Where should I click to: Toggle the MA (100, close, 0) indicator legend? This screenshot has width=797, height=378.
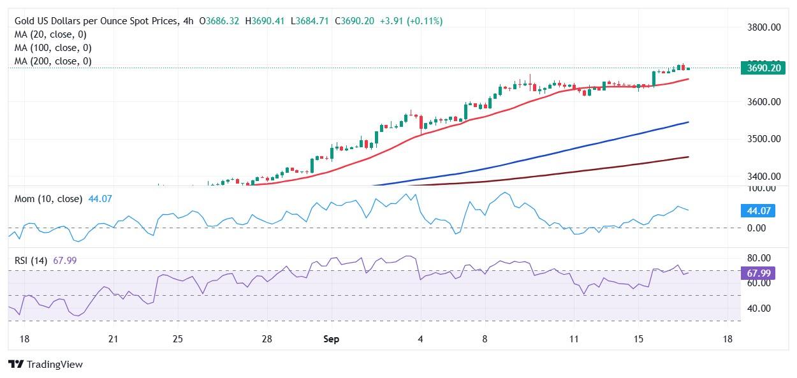(55, 48)
